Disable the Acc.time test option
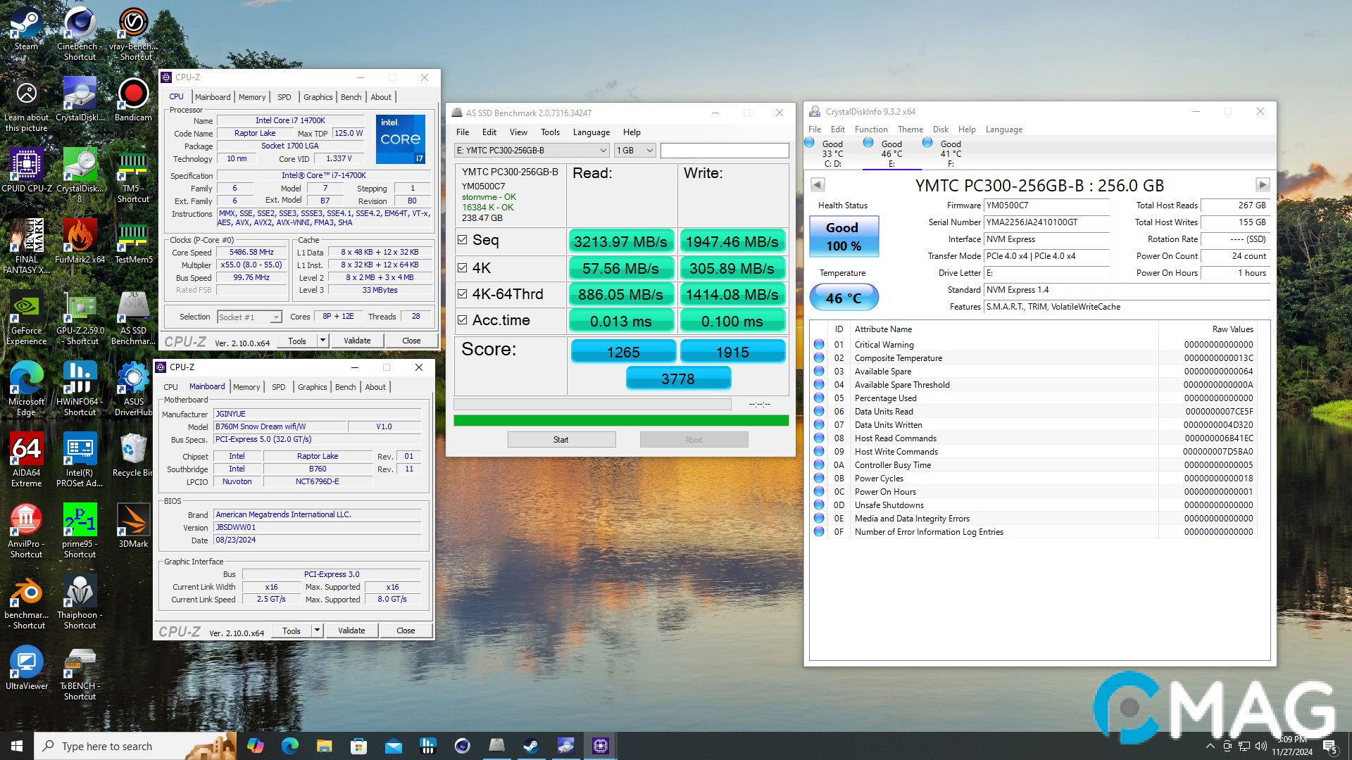1352x760 pixels. (x=463, y=319)
